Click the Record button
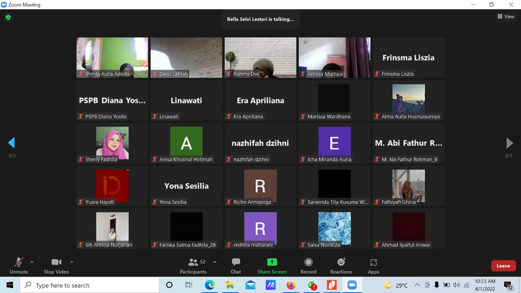 [x=308, y=265]
